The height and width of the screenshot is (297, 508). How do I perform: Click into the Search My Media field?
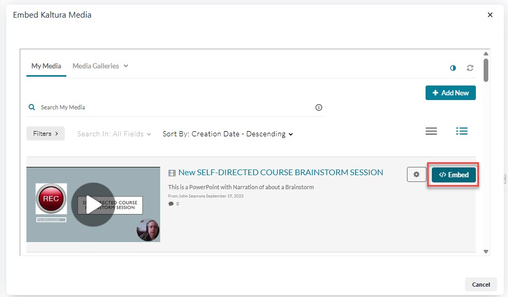click(176, 107)
